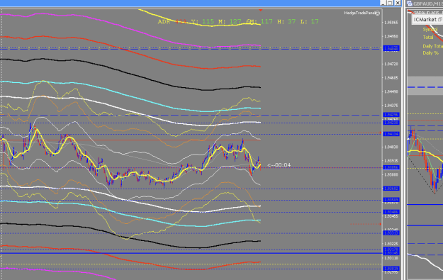Click the blue 1.93682 level price tag

coord(391,189)
